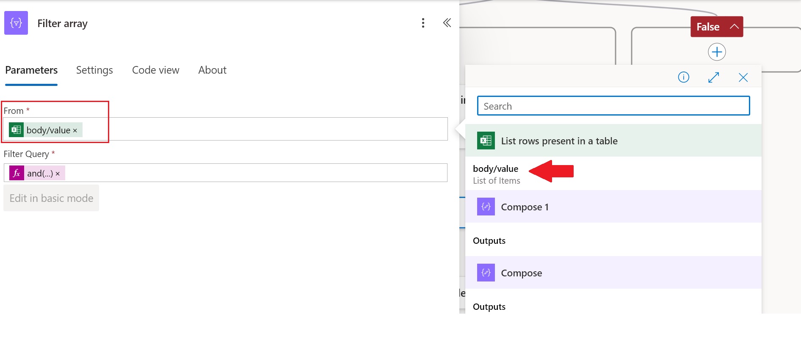
Task: Click the Edit in basic mode button
Action: pyautogui.click(x=51, y=198)
